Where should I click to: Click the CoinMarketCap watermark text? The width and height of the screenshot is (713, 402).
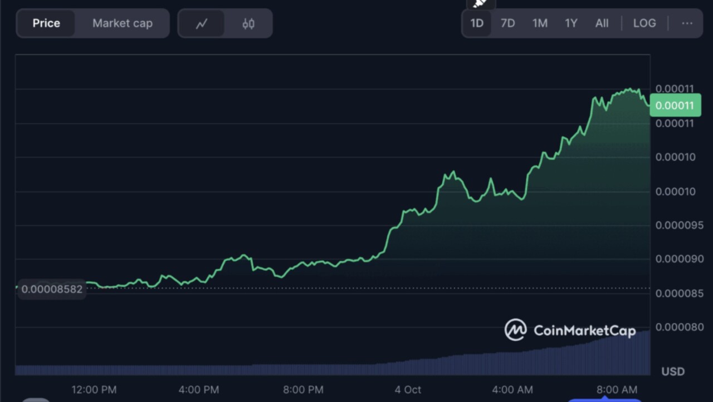click(584, 331)
